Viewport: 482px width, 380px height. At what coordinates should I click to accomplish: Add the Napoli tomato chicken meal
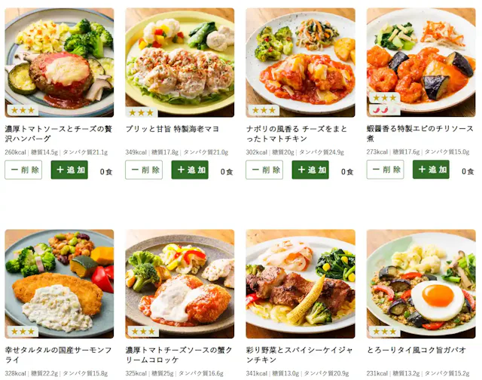coord(310,170)
